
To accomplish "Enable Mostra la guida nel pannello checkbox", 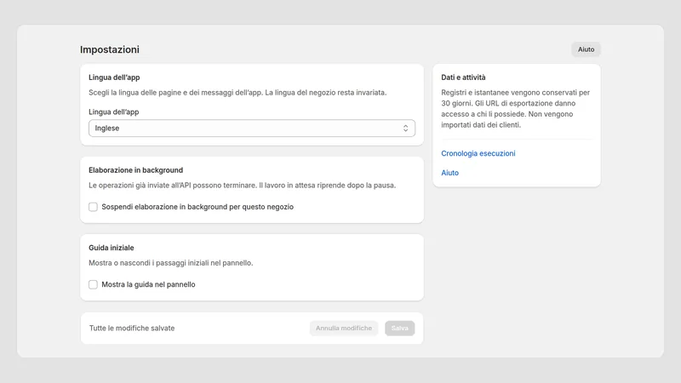I will click(x=93, y=284).
